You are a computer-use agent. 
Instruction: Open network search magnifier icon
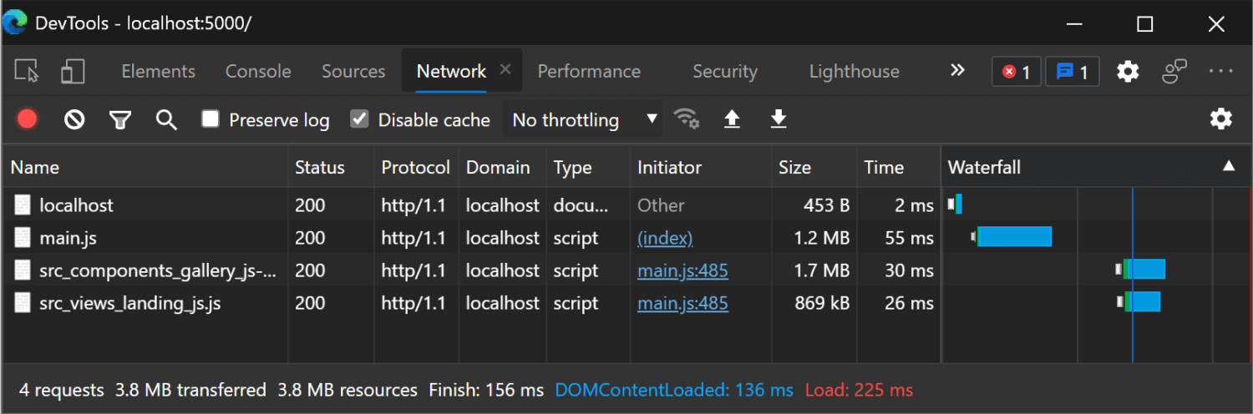166,120
